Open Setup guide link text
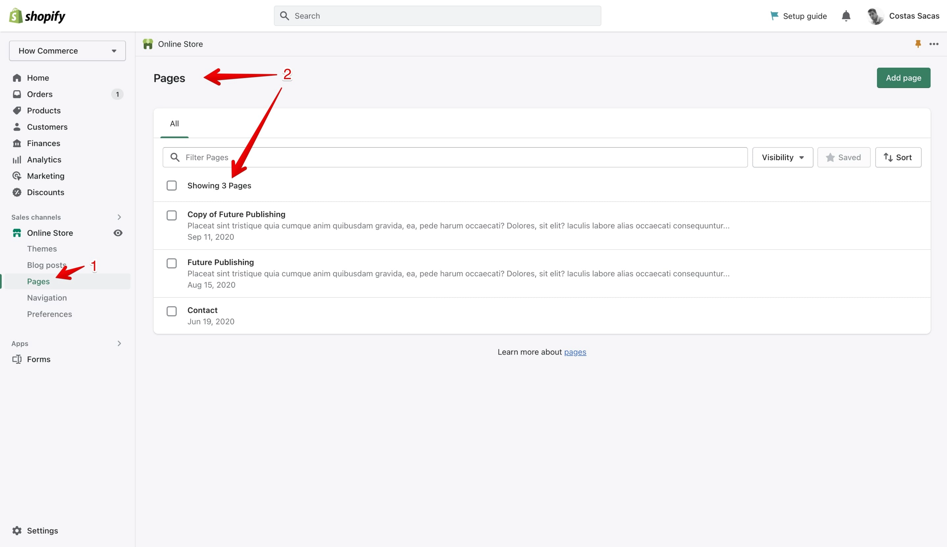 (x=805, y=16)
